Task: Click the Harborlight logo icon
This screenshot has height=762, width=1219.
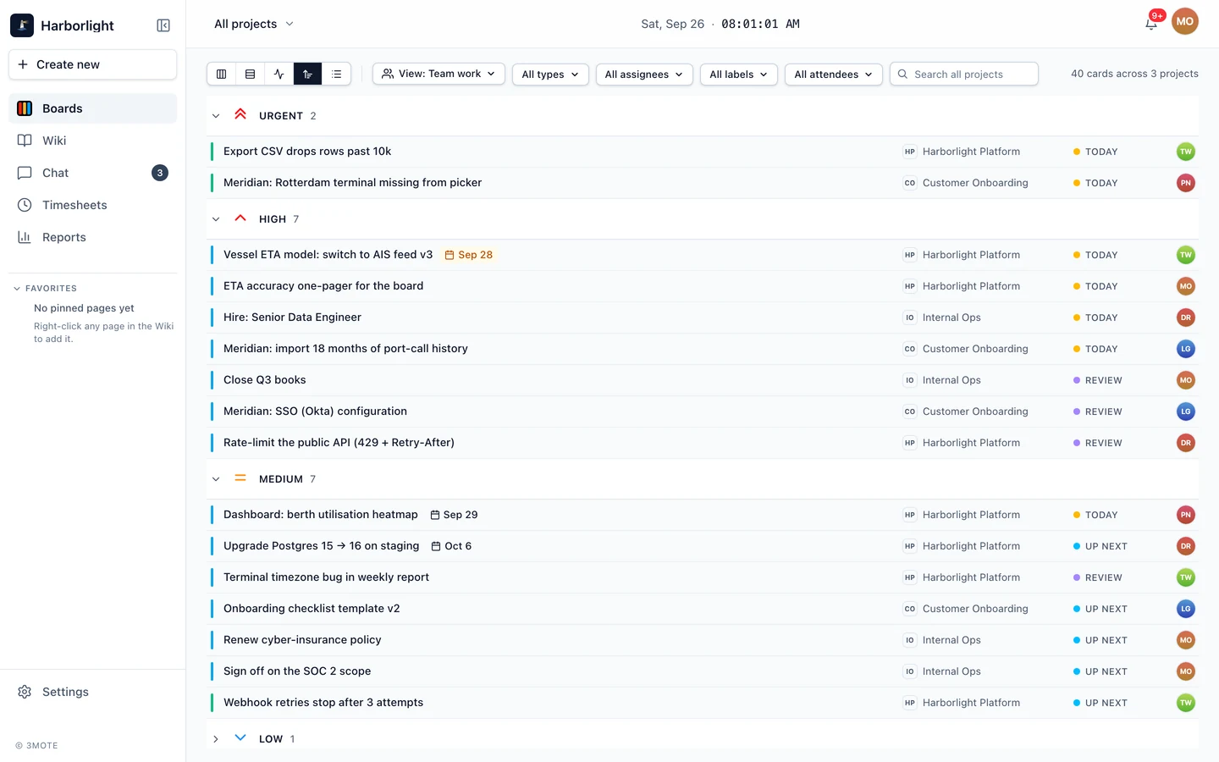Action: (x=22, y=25)
